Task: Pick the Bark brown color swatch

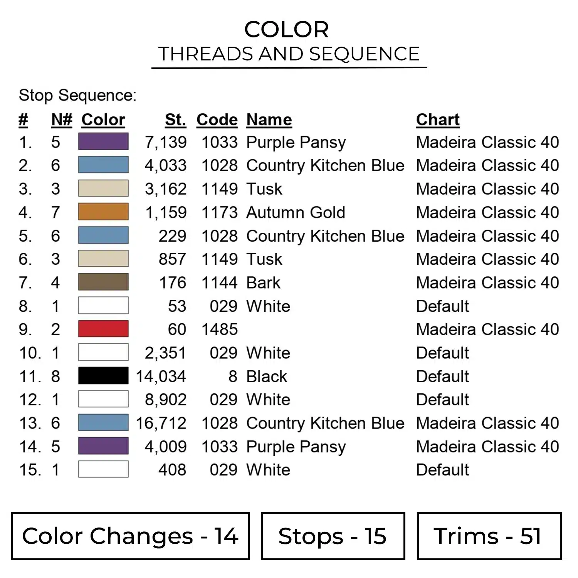Action: 103,282
